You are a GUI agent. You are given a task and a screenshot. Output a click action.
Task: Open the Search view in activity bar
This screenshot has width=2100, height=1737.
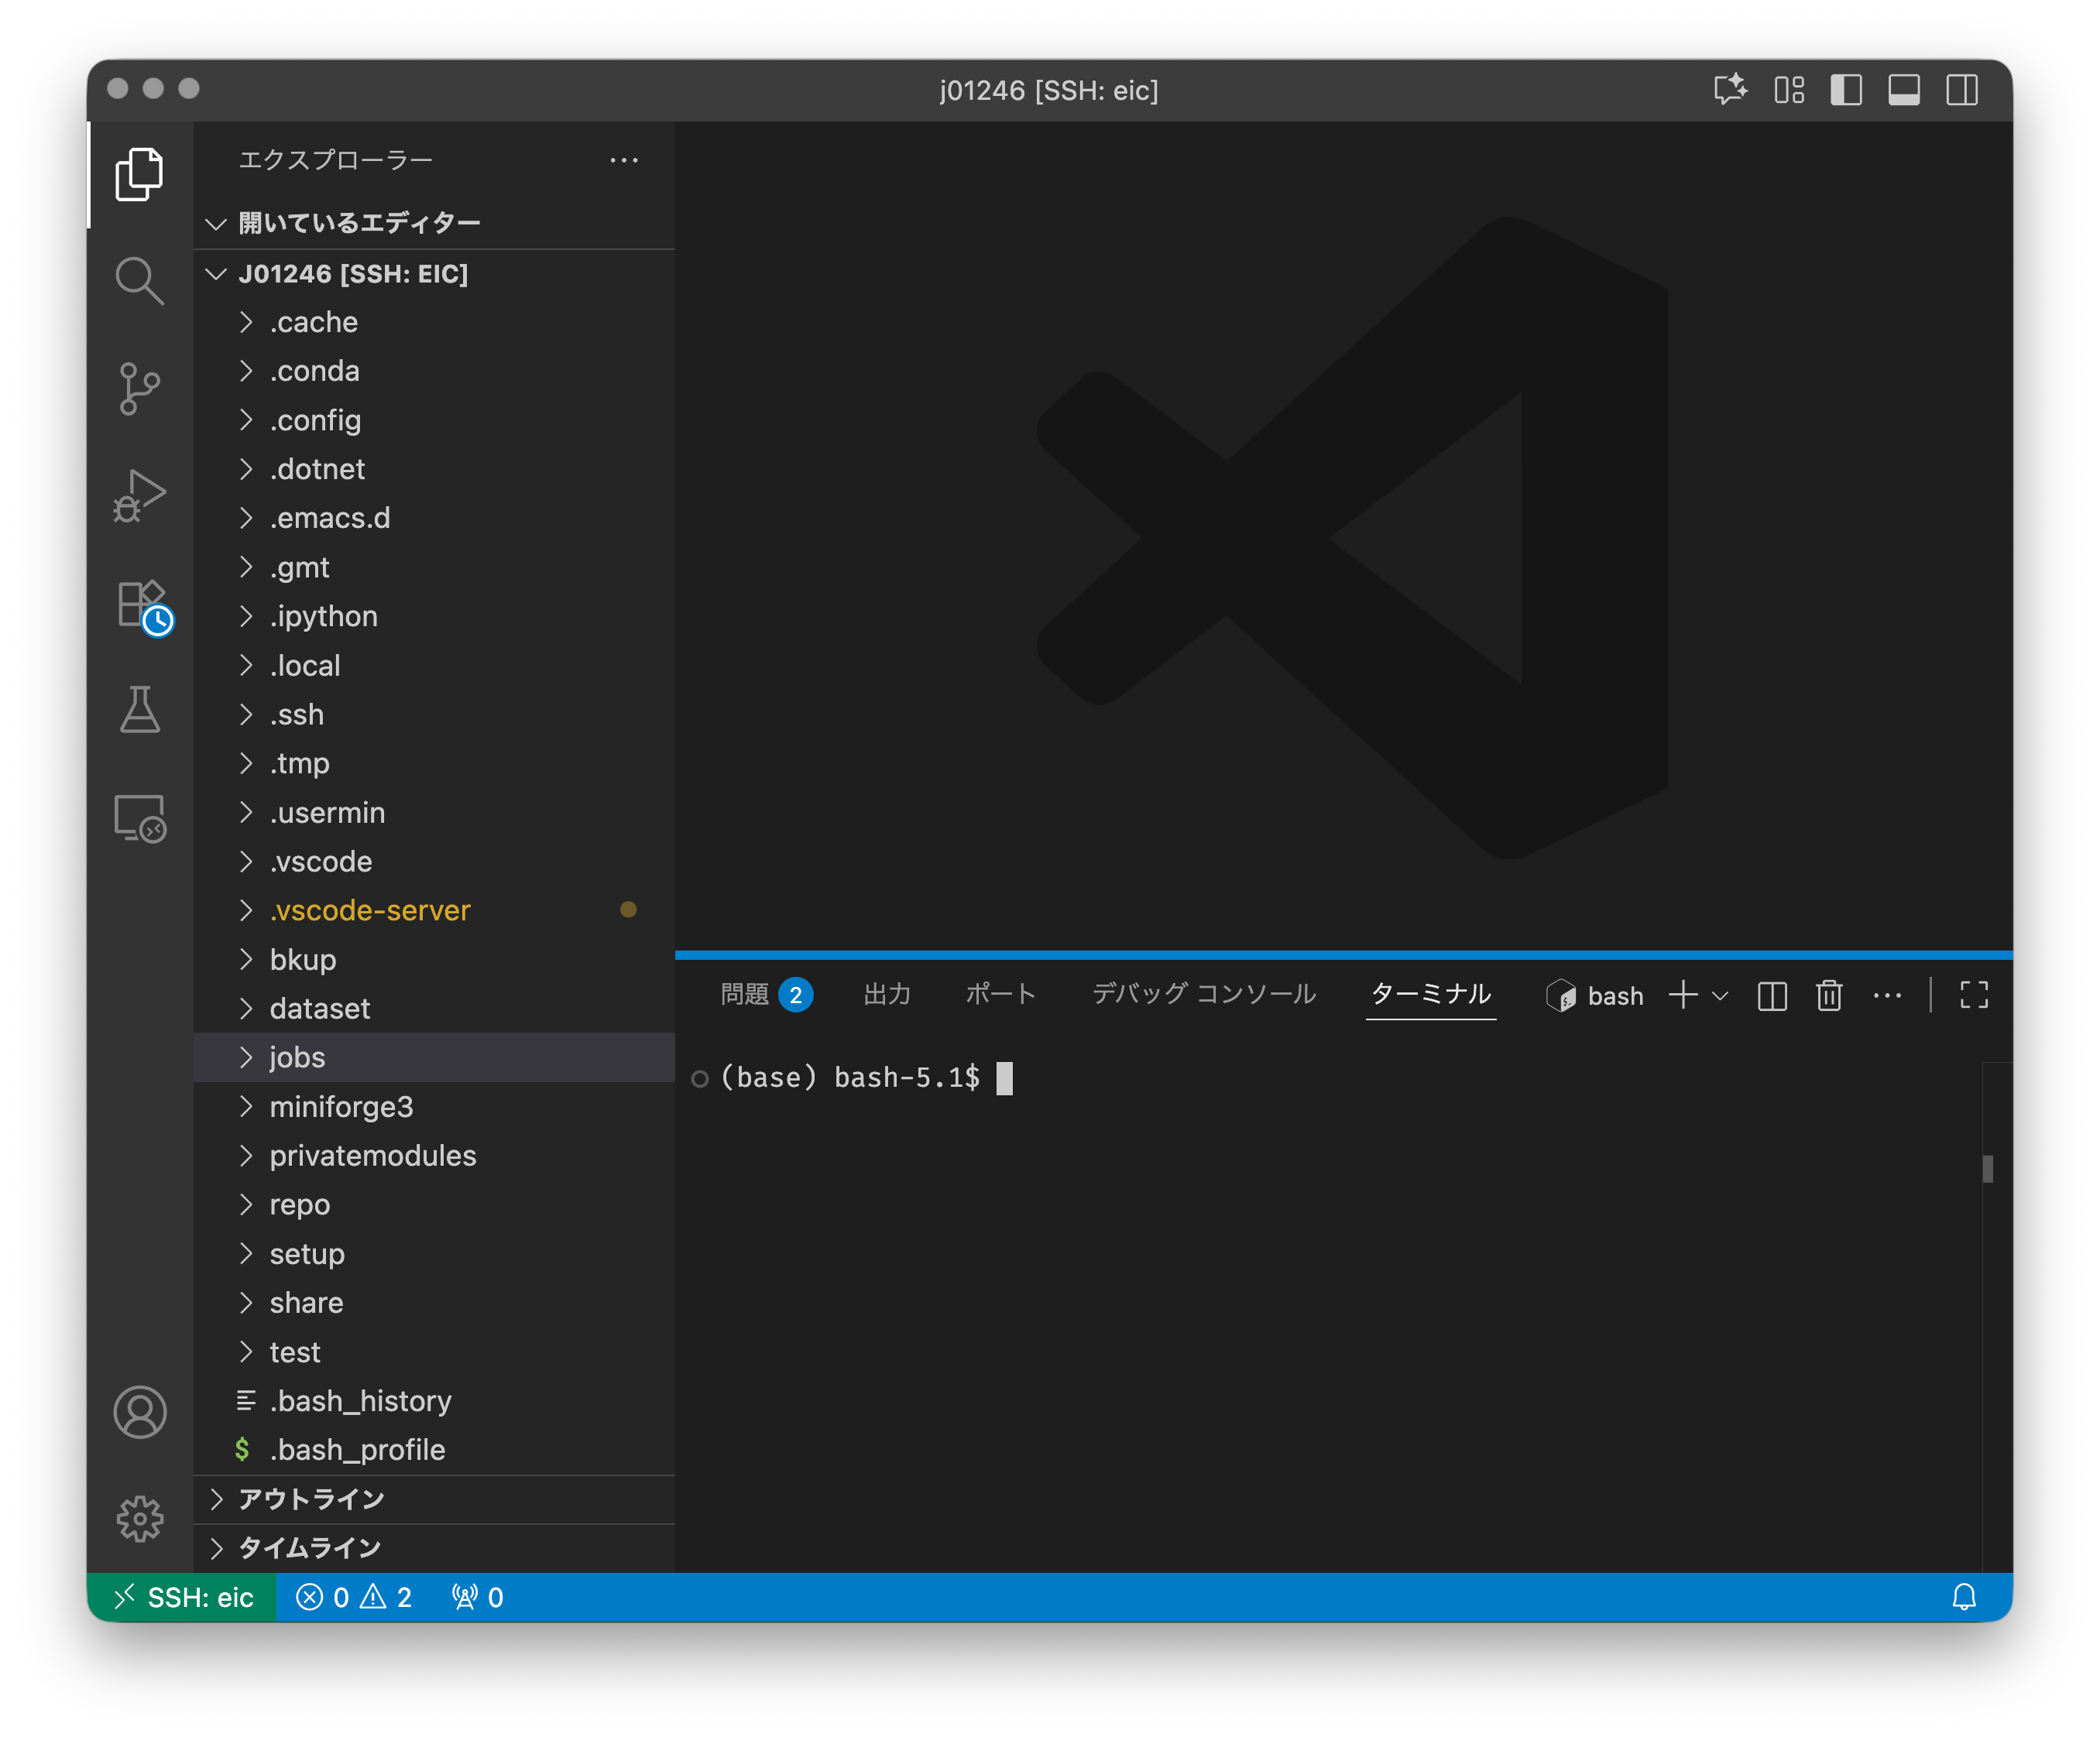click(139, 281)
